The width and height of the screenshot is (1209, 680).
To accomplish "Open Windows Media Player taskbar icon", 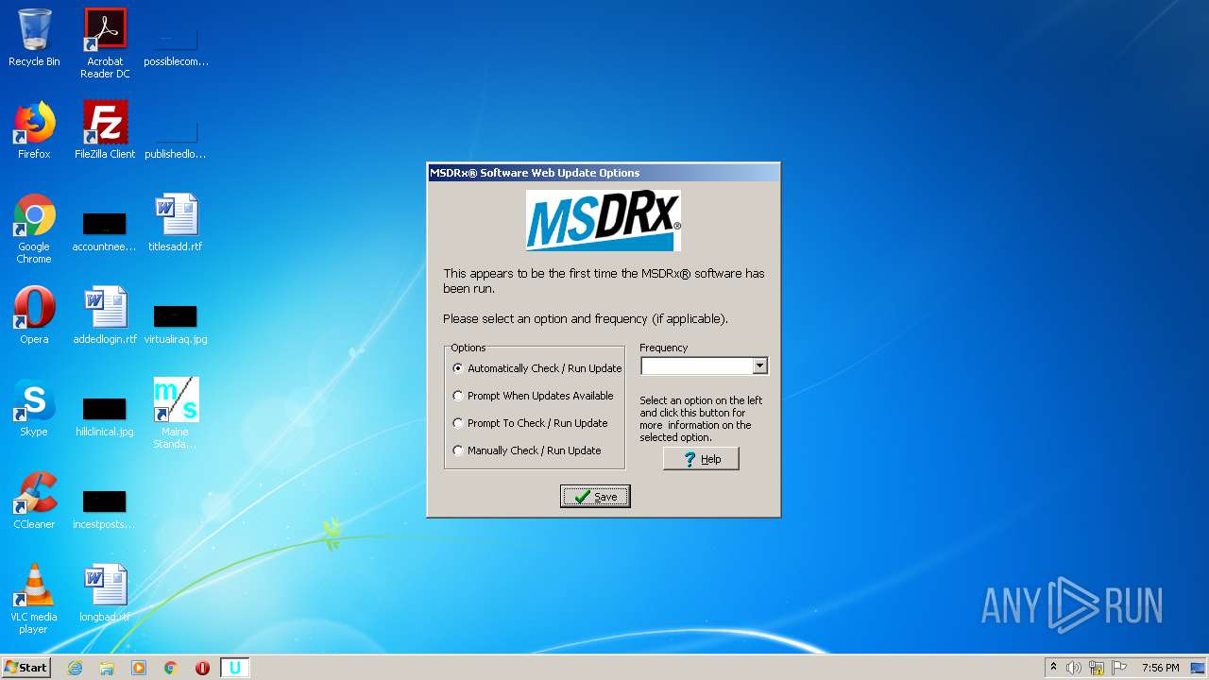I will click(x=139, y=668).
